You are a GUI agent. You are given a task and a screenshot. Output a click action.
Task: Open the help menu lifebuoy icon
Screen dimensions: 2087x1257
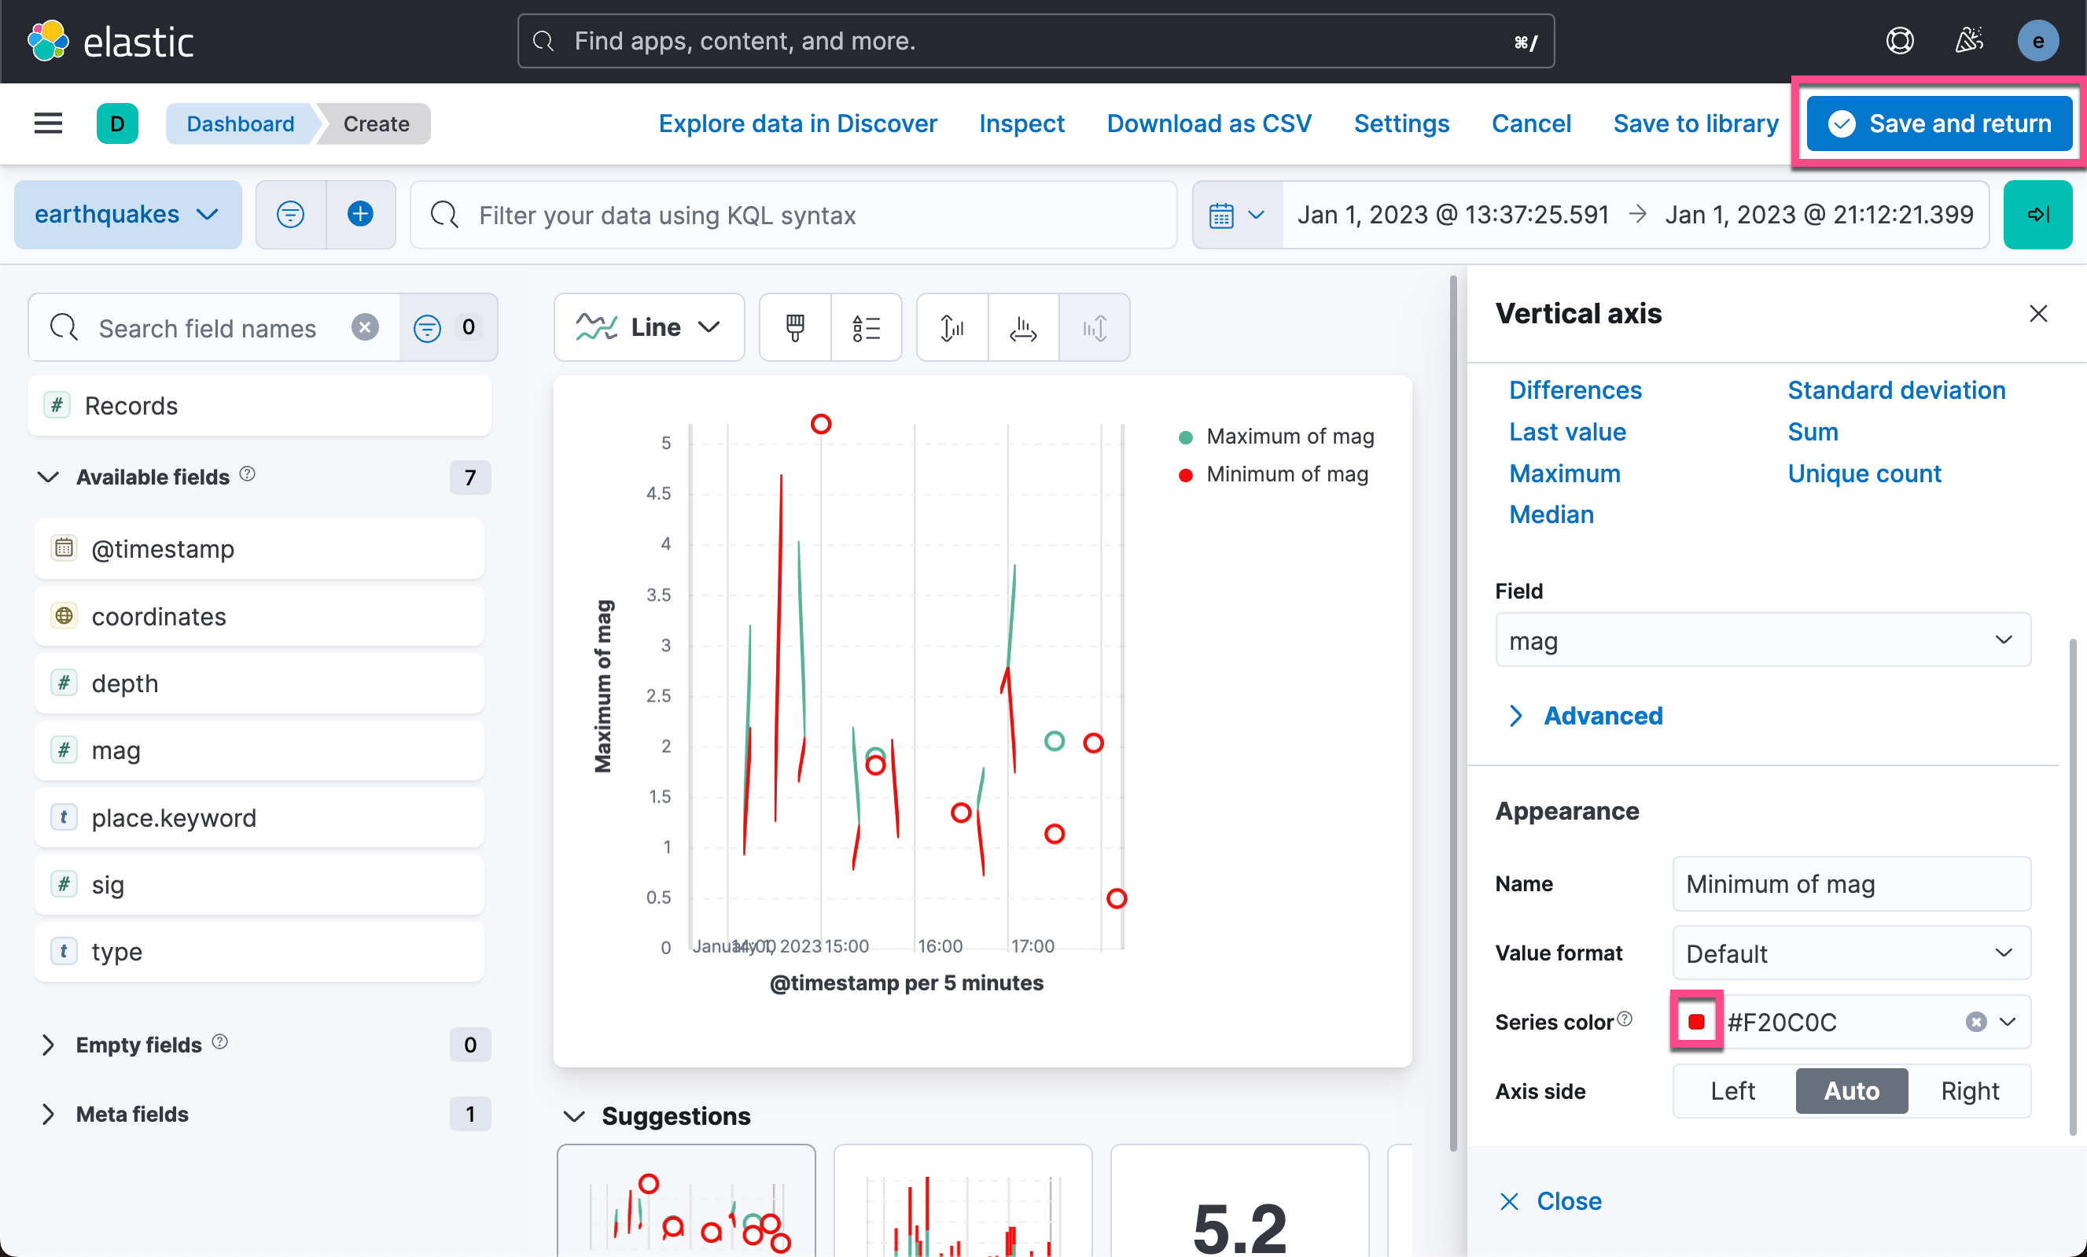(x=1899, y=41)
